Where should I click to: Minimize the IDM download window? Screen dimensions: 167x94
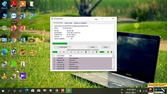[102, 19]
